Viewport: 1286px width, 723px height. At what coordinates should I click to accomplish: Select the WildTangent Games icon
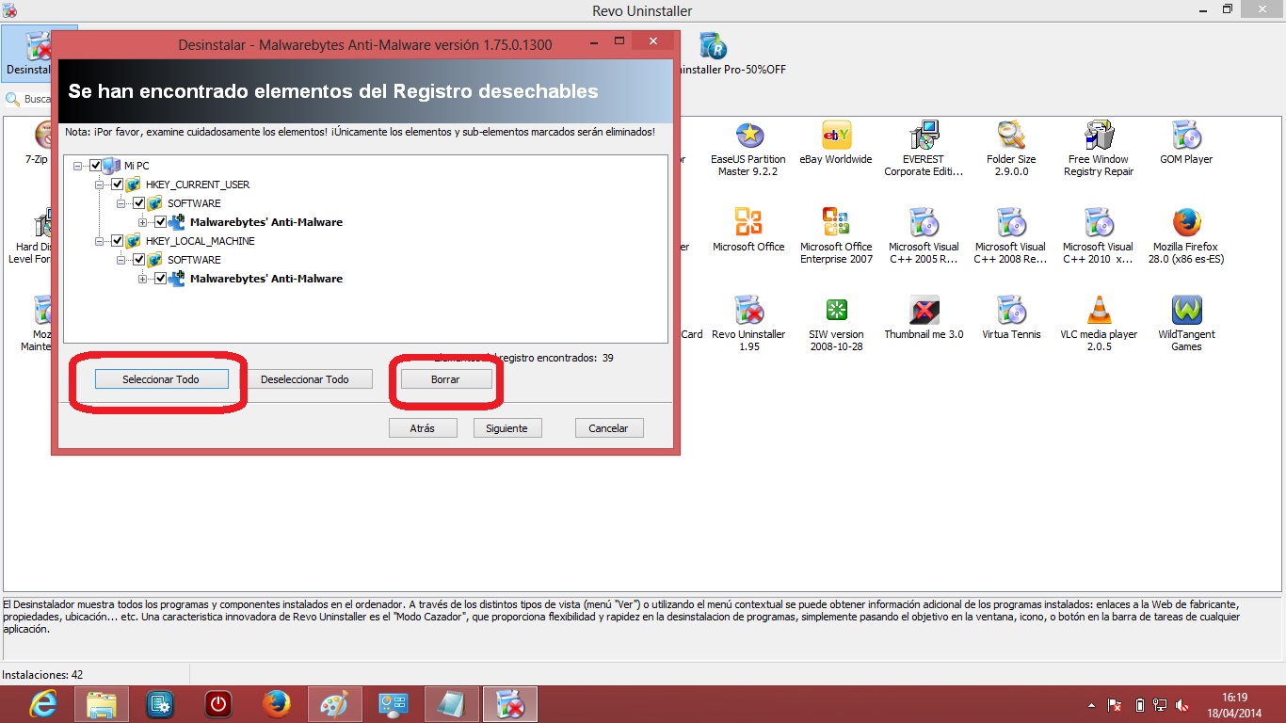click(1185, 310)
